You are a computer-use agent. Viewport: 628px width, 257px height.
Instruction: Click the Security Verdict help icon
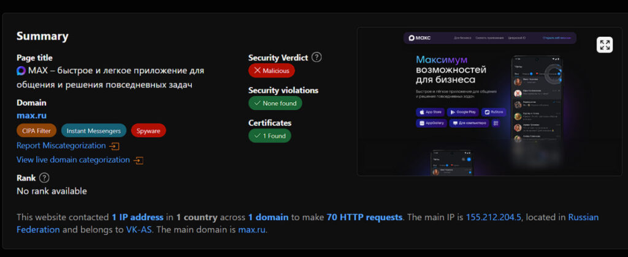316,57
